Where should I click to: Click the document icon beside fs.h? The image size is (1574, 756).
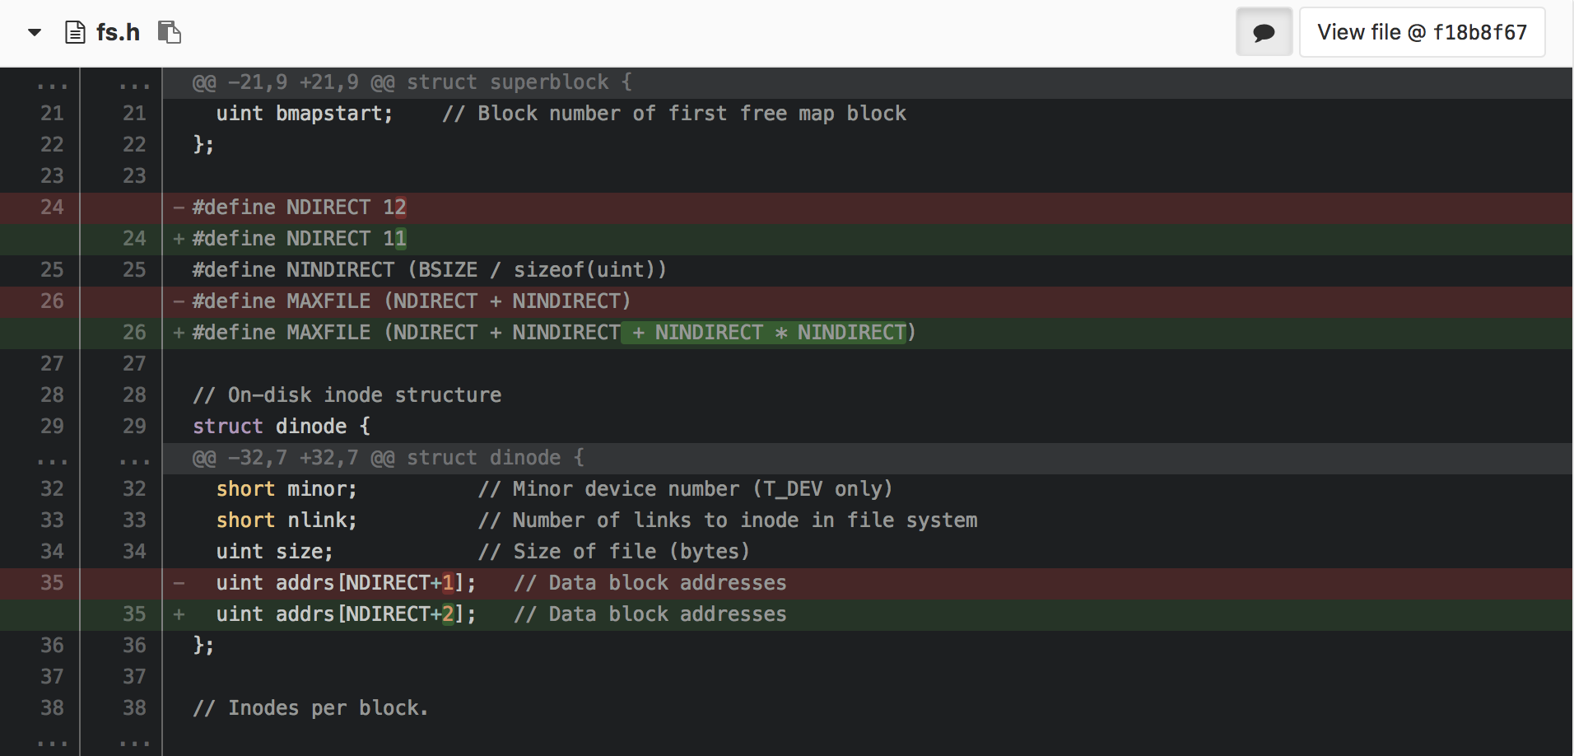tap(75, 33)
